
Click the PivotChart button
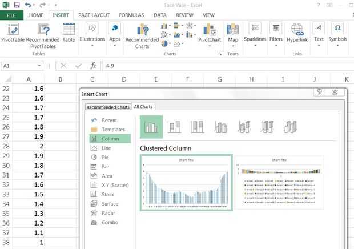click(x=210, y=34)
